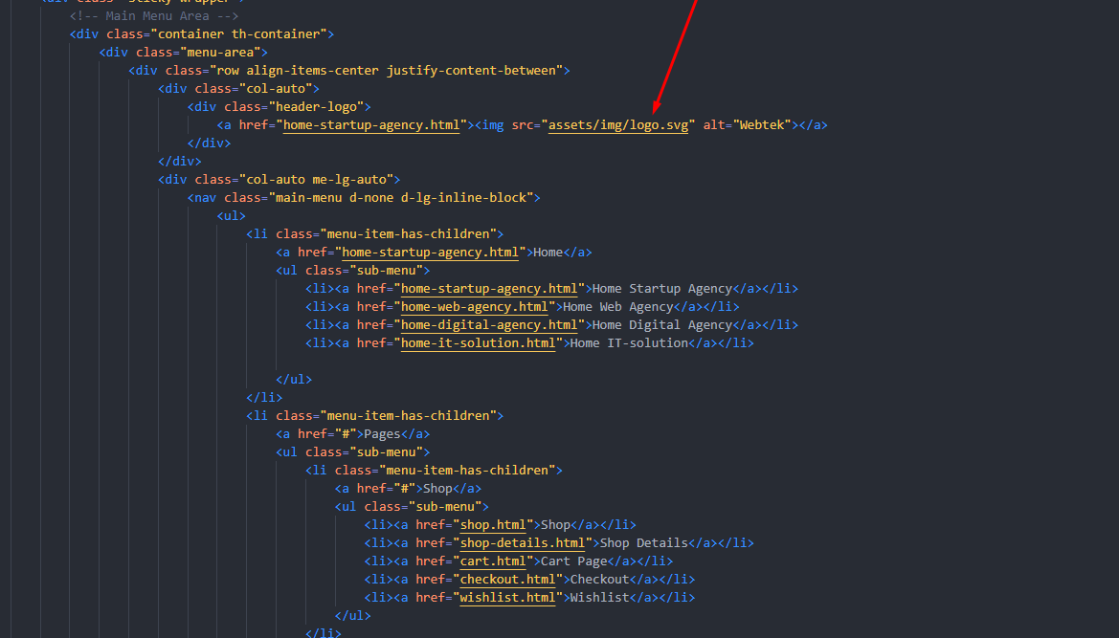Image resolution: width=1119 pixels, height=638 pixels.
Task: Open the cart.html href link
Action: 493,561
